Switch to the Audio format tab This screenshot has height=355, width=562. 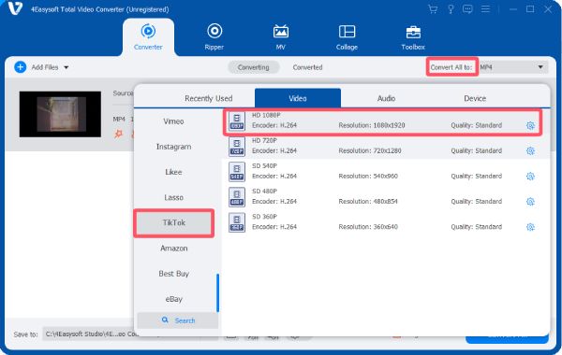(x=386, y=98)
